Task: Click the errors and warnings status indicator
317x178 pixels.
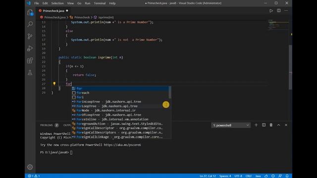Action: 34,176
